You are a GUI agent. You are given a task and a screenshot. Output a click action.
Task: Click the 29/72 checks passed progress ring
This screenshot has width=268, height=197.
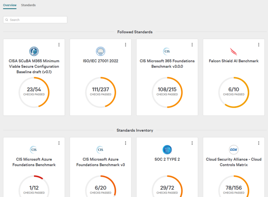[167, 186]
